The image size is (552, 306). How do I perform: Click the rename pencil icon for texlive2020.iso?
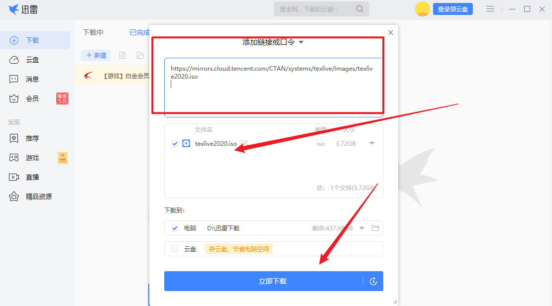pyautogui.click(x=244, y=143)
